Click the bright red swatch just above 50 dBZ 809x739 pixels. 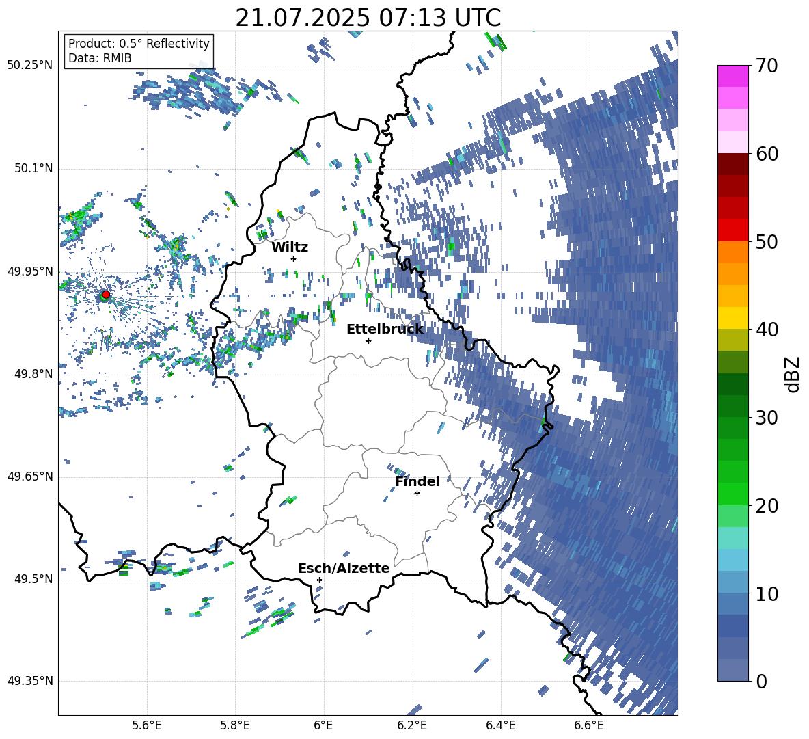point(732,230)
